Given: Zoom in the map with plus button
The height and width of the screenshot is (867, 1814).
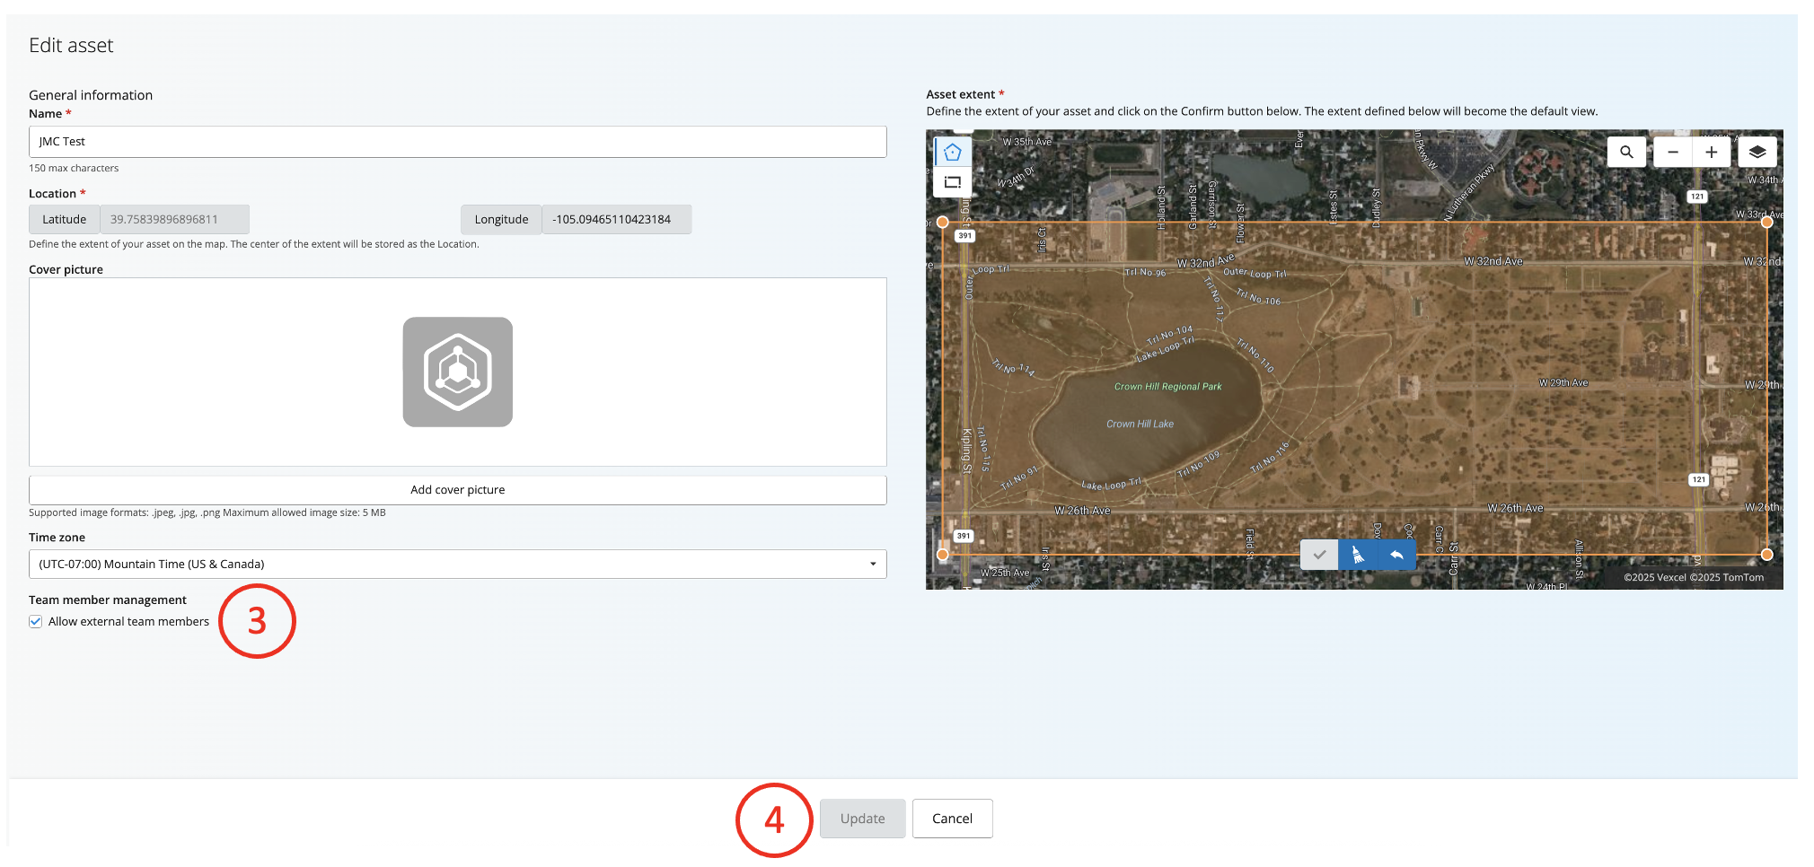Looking at the screenshot, I should pyautogui.click(x=1712, y=153).
